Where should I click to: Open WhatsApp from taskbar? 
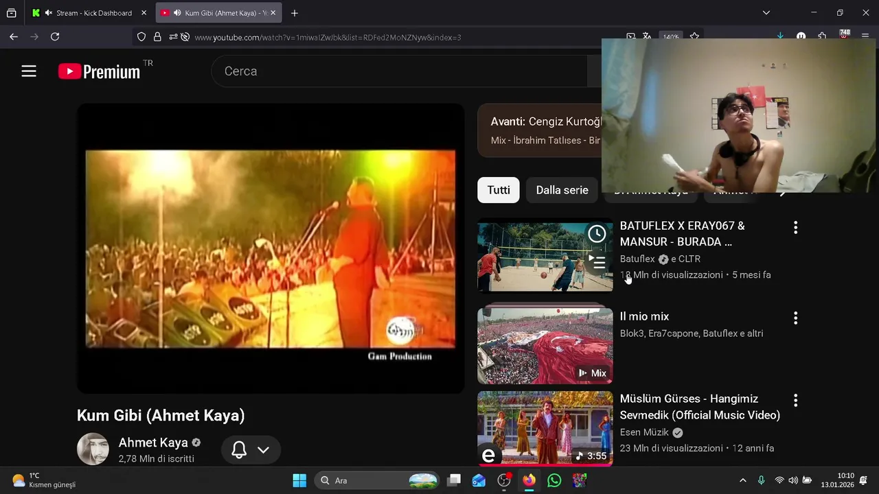click(554, 480)
